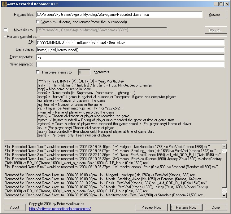Click the {numplayers} help text line
Viewport: 231px width, 214px height.
(71, 100)
